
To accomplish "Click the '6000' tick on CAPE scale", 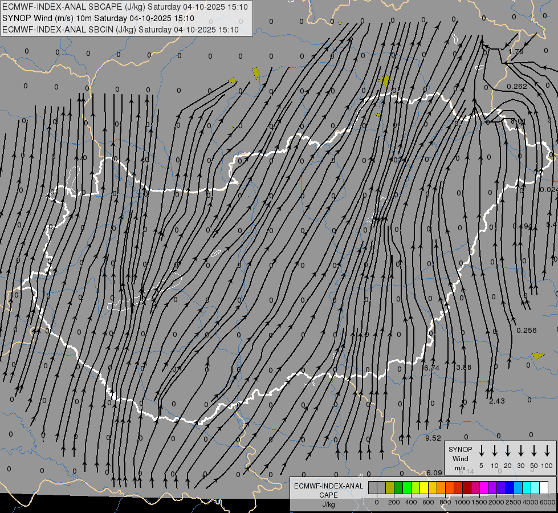I will point(547,502).
